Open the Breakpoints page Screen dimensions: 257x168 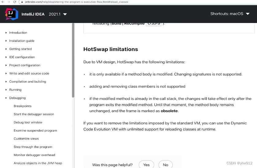tap(22, 106)
